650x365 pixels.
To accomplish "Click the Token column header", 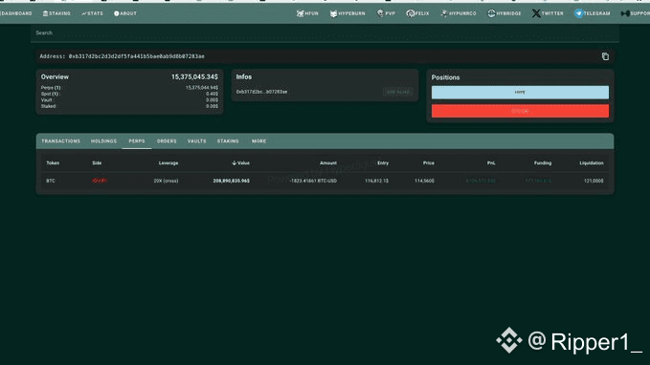I will 53,163.
